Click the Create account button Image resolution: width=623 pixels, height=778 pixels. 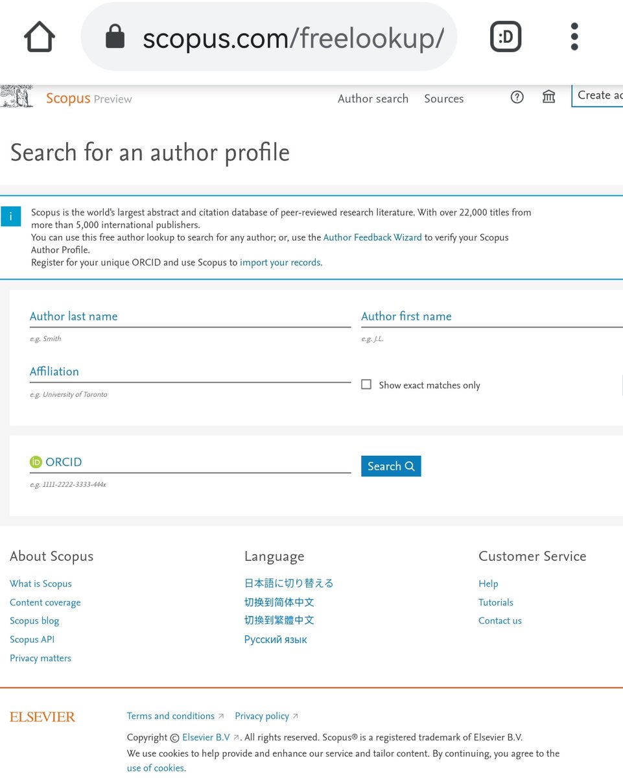[x=597, y=96]
